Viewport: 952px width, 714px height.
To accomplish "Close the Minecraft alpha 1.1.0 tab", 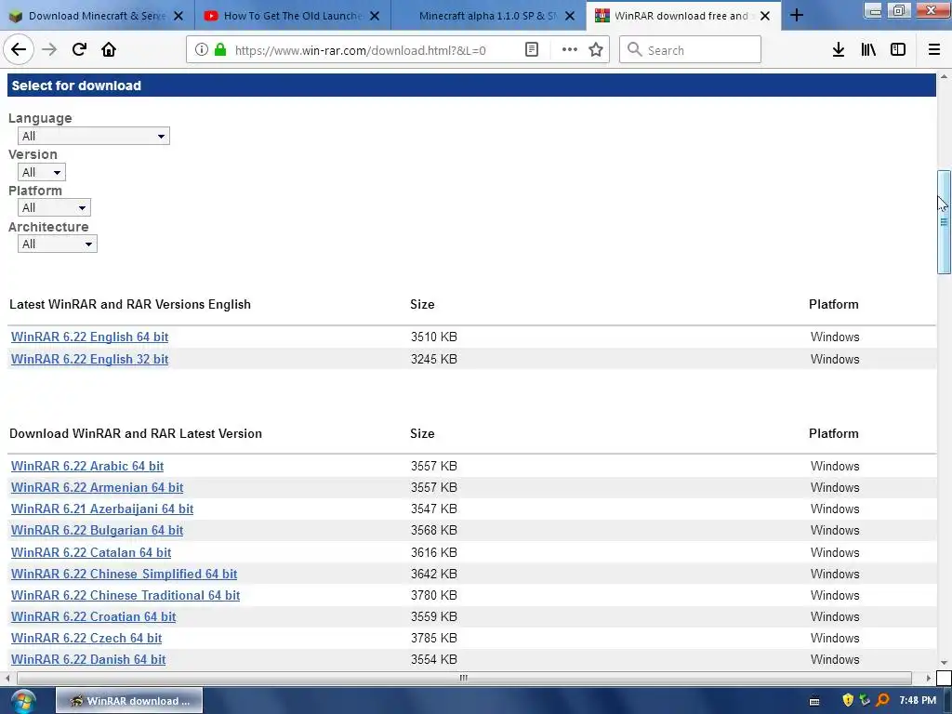I will click(570, 16).
